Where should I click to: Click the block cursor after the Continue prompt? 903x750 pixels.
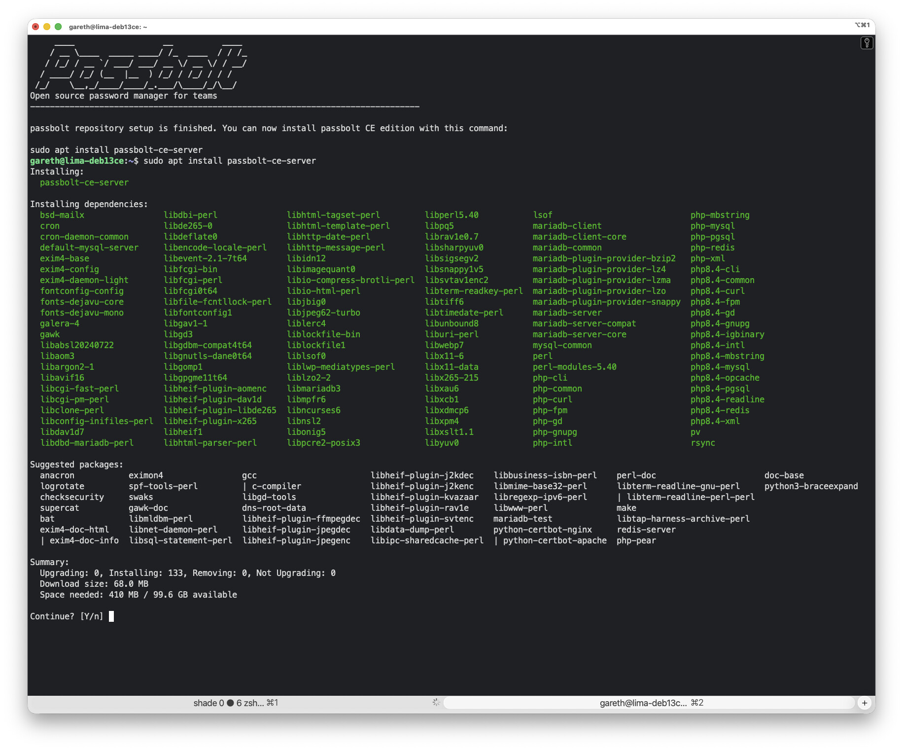(x=111, y=616)
